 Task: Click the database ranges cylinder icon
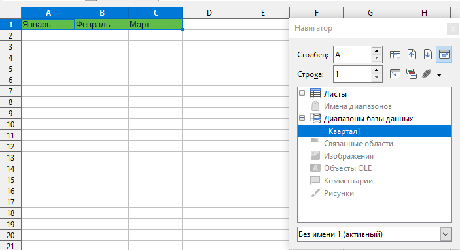tap(315, 118)
